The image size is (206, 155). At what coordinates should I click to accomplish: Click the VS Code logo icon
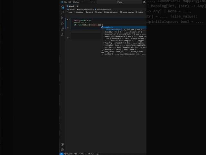point(61,2)
